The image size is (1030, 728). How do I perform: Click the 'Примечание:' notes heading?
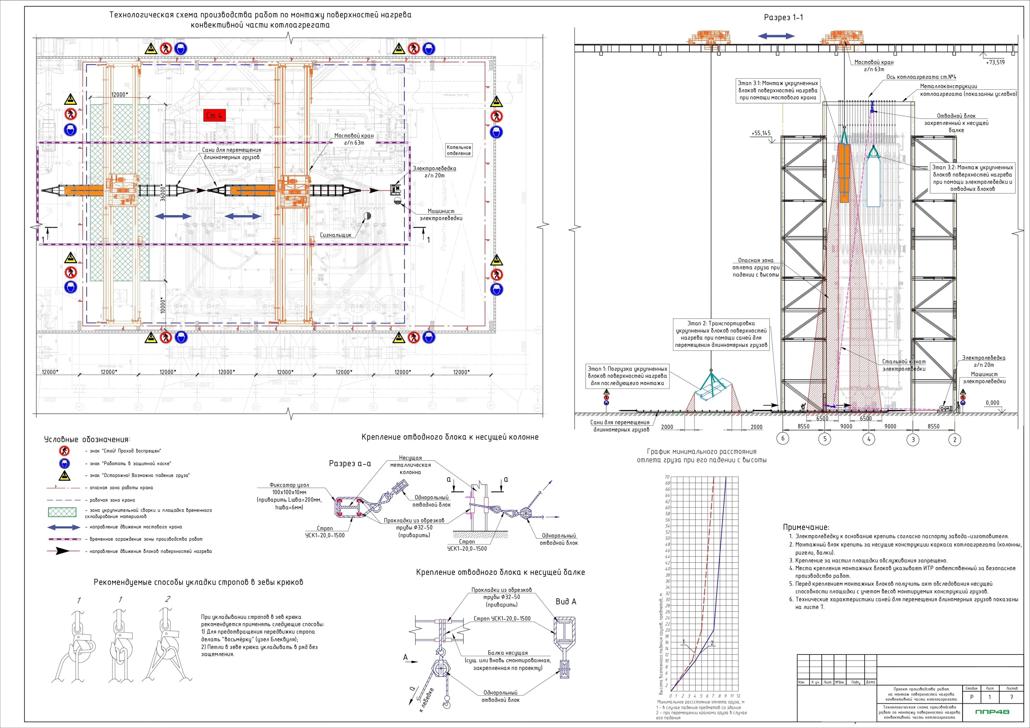[806, 527]
